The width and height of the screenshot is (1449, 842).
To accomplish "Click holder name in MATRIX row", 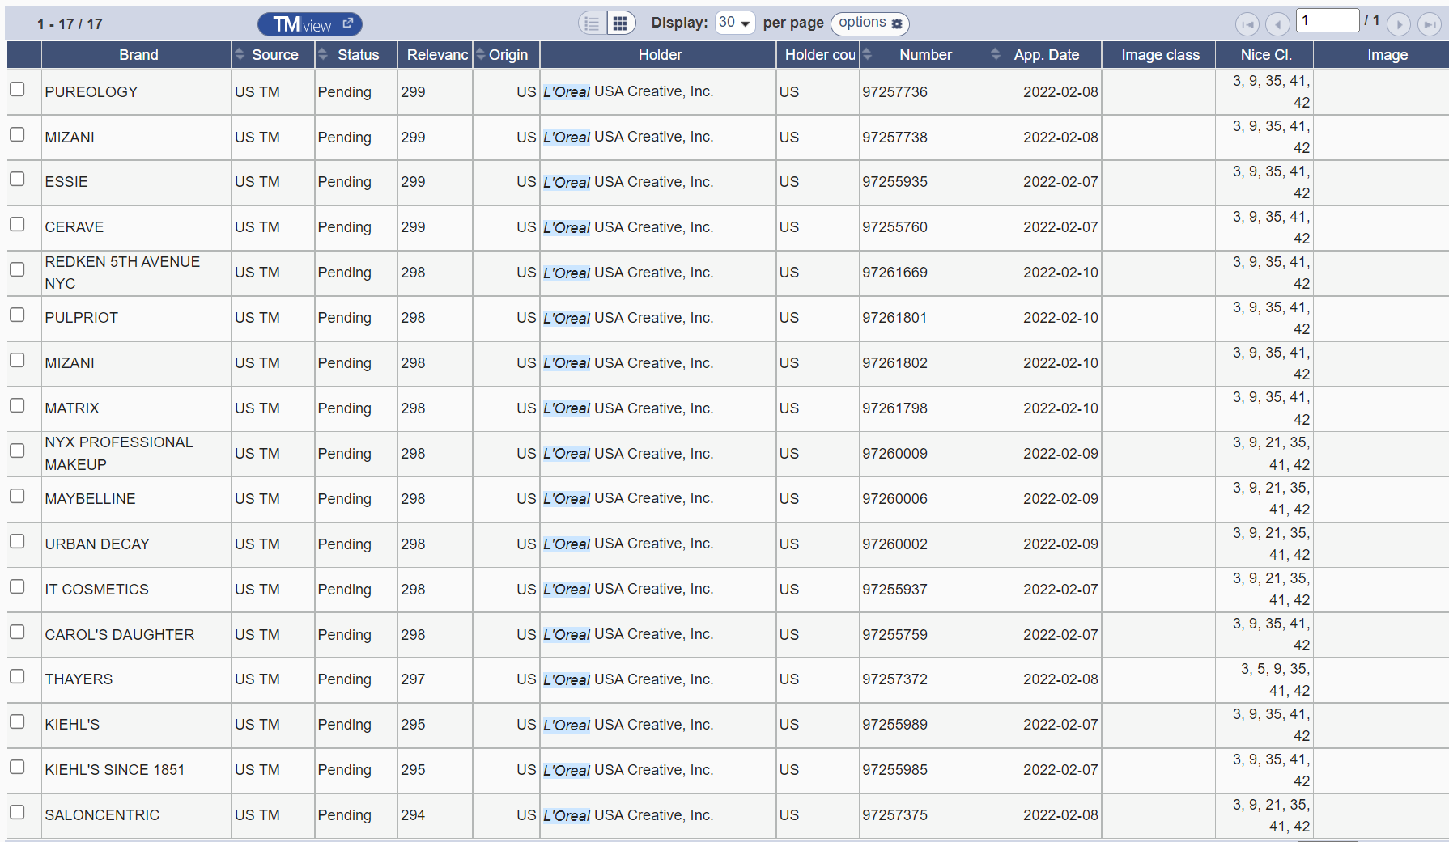I will tap(628, 408).
